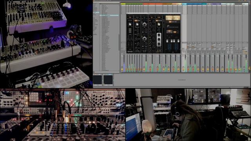
Task: Click leftmost white fader cap under VU meters
Action: [167, 41]
